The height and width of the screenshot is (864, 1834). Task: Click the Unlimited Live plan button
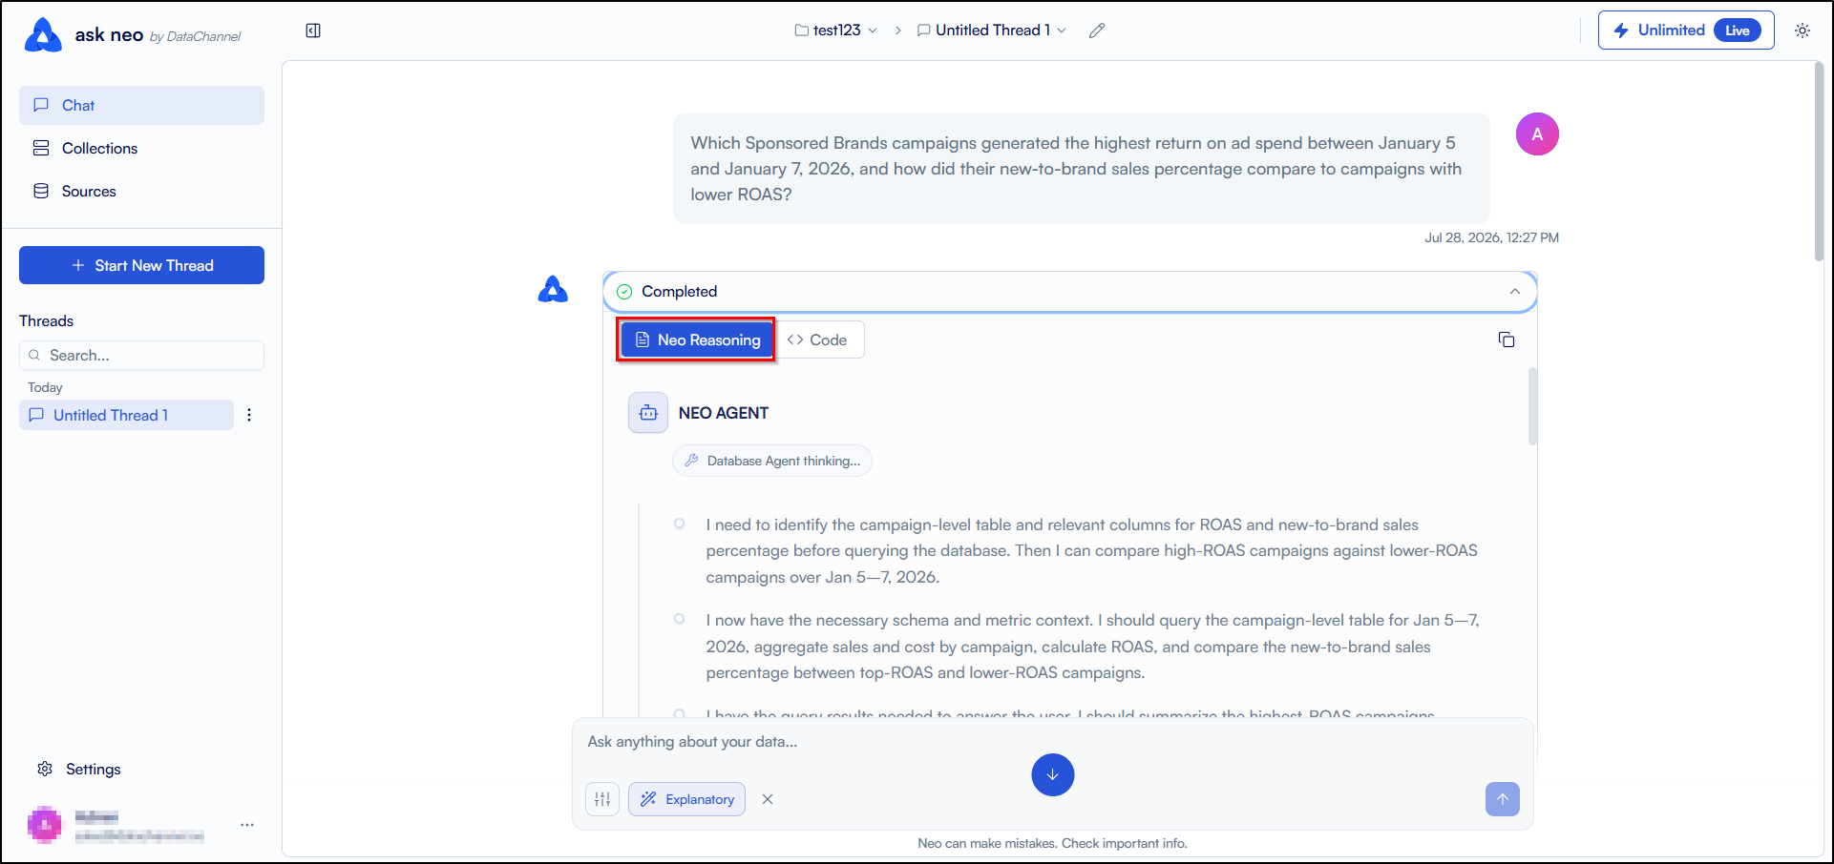point(1686,31)
